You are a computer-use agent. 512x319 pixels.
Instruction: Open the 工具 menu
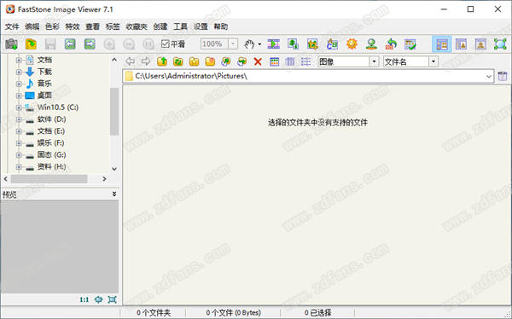(180, 26)
